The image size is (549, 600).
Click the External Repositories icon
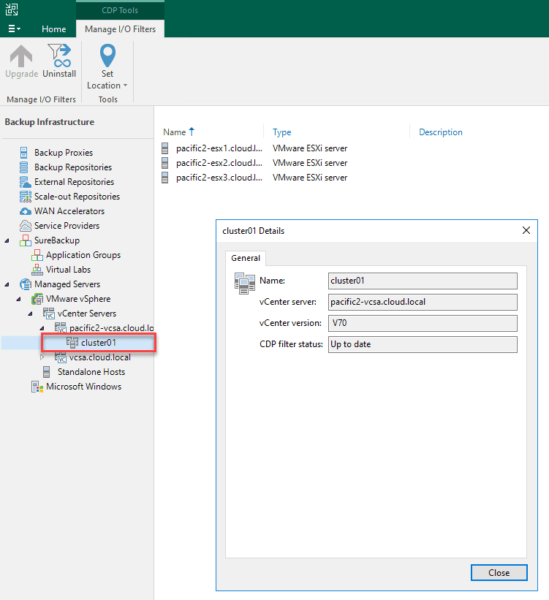coord(26,182)
